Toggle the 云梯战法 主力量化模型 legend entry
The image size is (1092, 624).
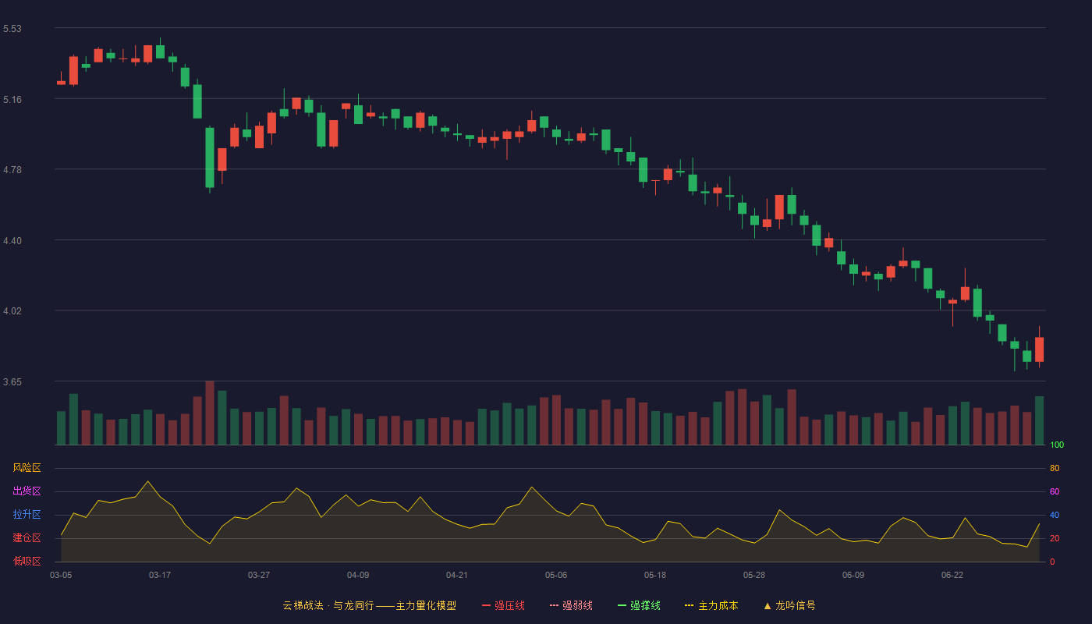(370, 605)
